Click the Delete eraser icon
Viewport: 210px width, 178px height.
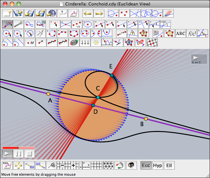point(168,13)
